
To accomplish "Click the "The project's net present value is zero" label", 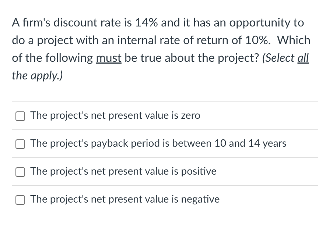I will coord(115,115).
